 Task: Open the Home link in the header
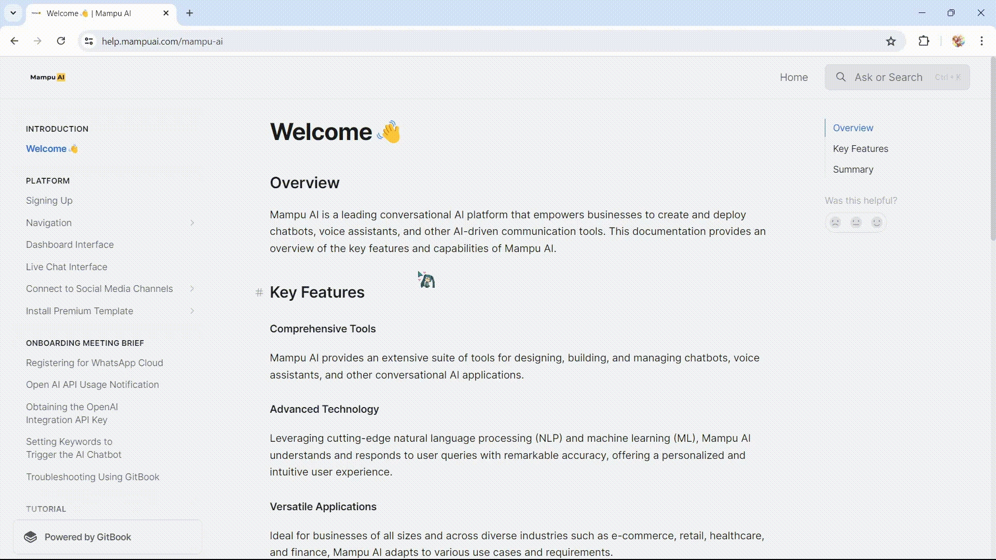coord(794,77)
